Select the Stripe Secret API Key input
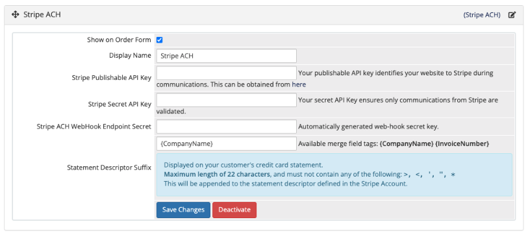 (226, 100)
